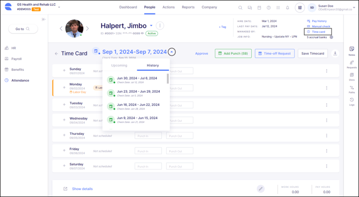Viewport: 359px width, 197px height.
Task: Open the search icon in top bar
Action: [240, 8]
